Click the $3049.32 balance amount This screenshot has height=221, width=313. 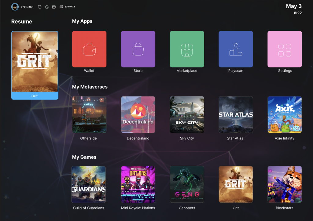pos(70,7)
